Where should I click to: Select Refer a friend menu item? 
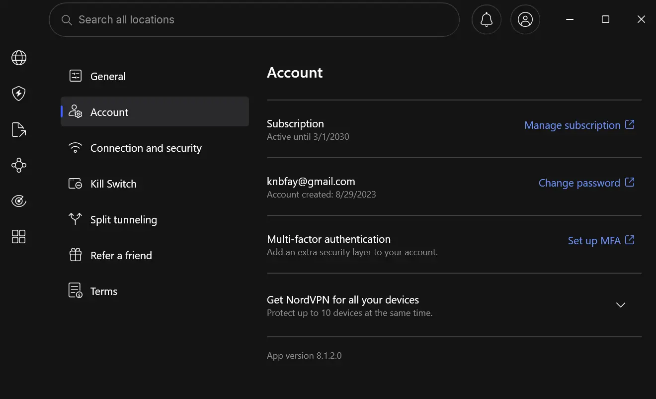(155, 255)
